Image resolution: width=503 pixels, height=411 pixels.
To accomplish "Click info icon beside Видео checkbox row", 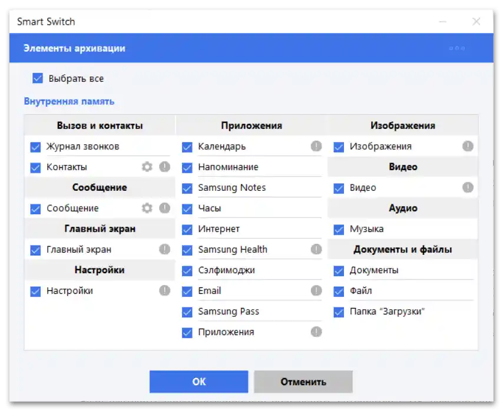I will point(468,187).
